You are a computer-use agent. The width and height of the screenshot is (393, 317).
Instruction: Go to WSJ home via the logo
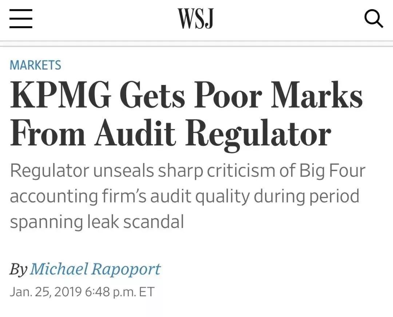196,18
